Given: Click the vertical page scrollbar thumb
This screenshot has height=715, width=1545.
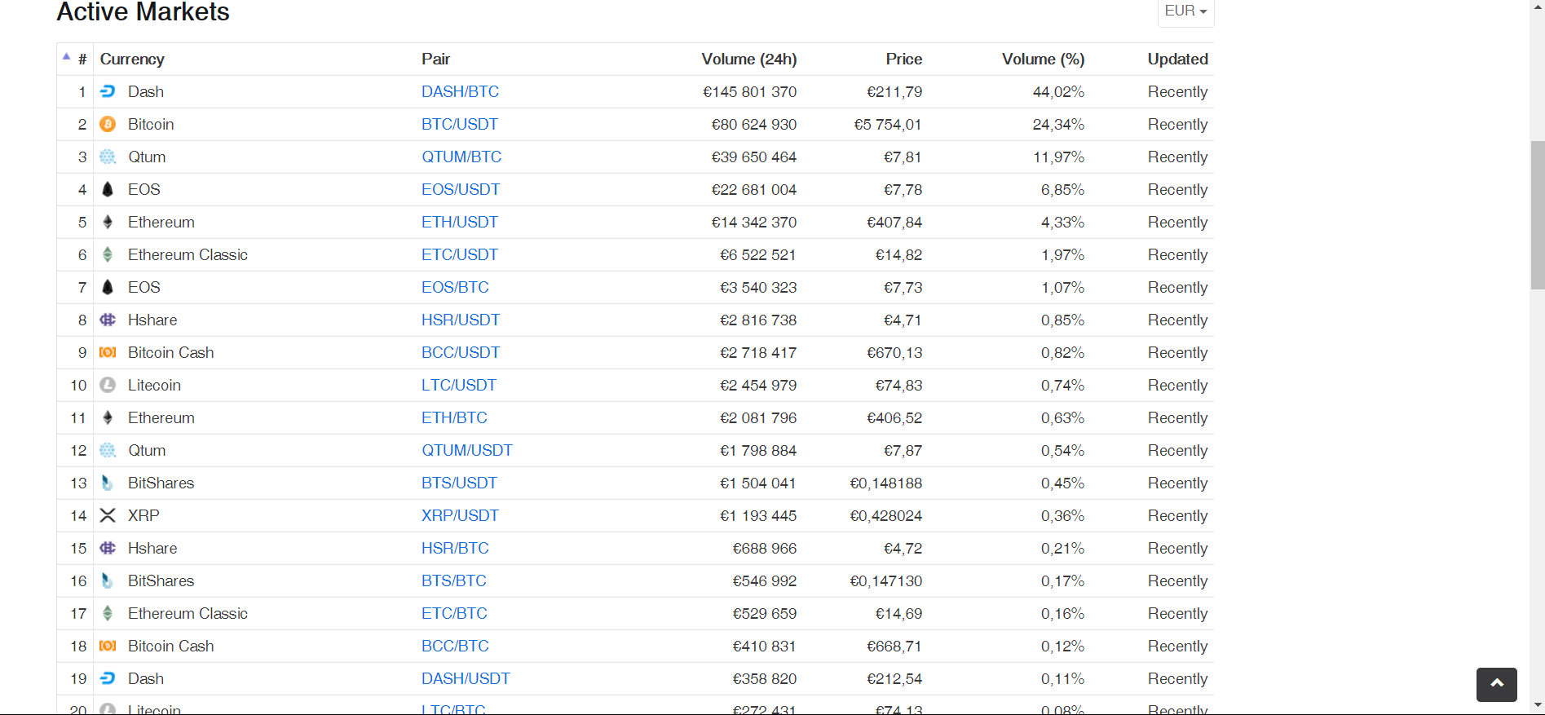Looking at the screenshot, I should [x=1537, y=215].
